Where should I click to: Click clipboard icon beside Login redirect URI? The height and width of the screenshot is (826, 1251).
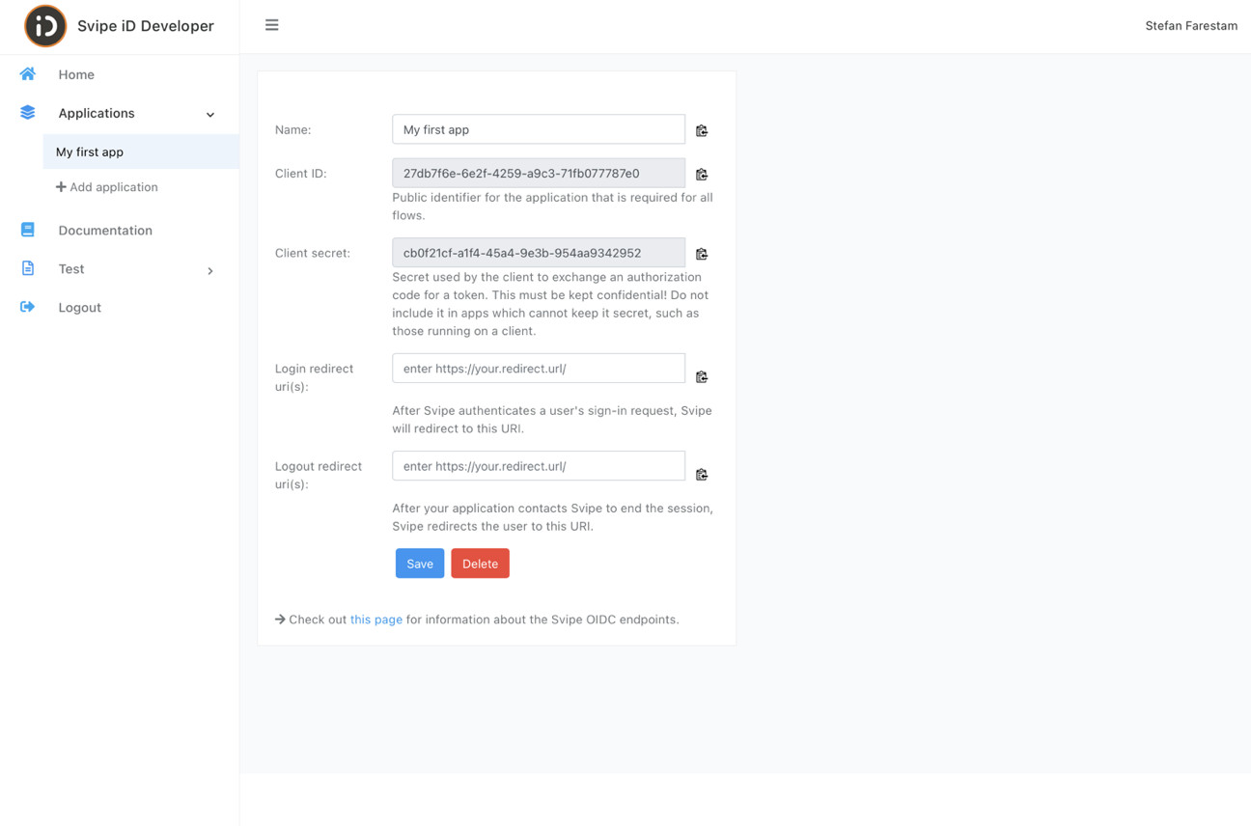[x=702, y=376]
